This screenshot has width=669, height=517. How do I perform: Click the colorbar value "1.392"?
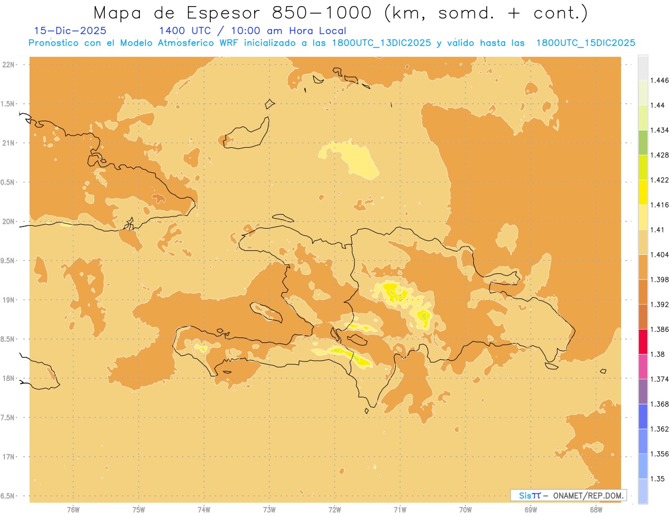click(660, 305)
